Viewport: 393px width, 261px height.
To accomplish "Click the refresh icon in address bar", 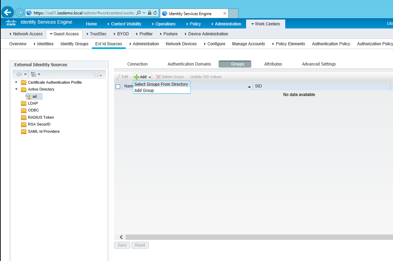I will click(155, 13).
